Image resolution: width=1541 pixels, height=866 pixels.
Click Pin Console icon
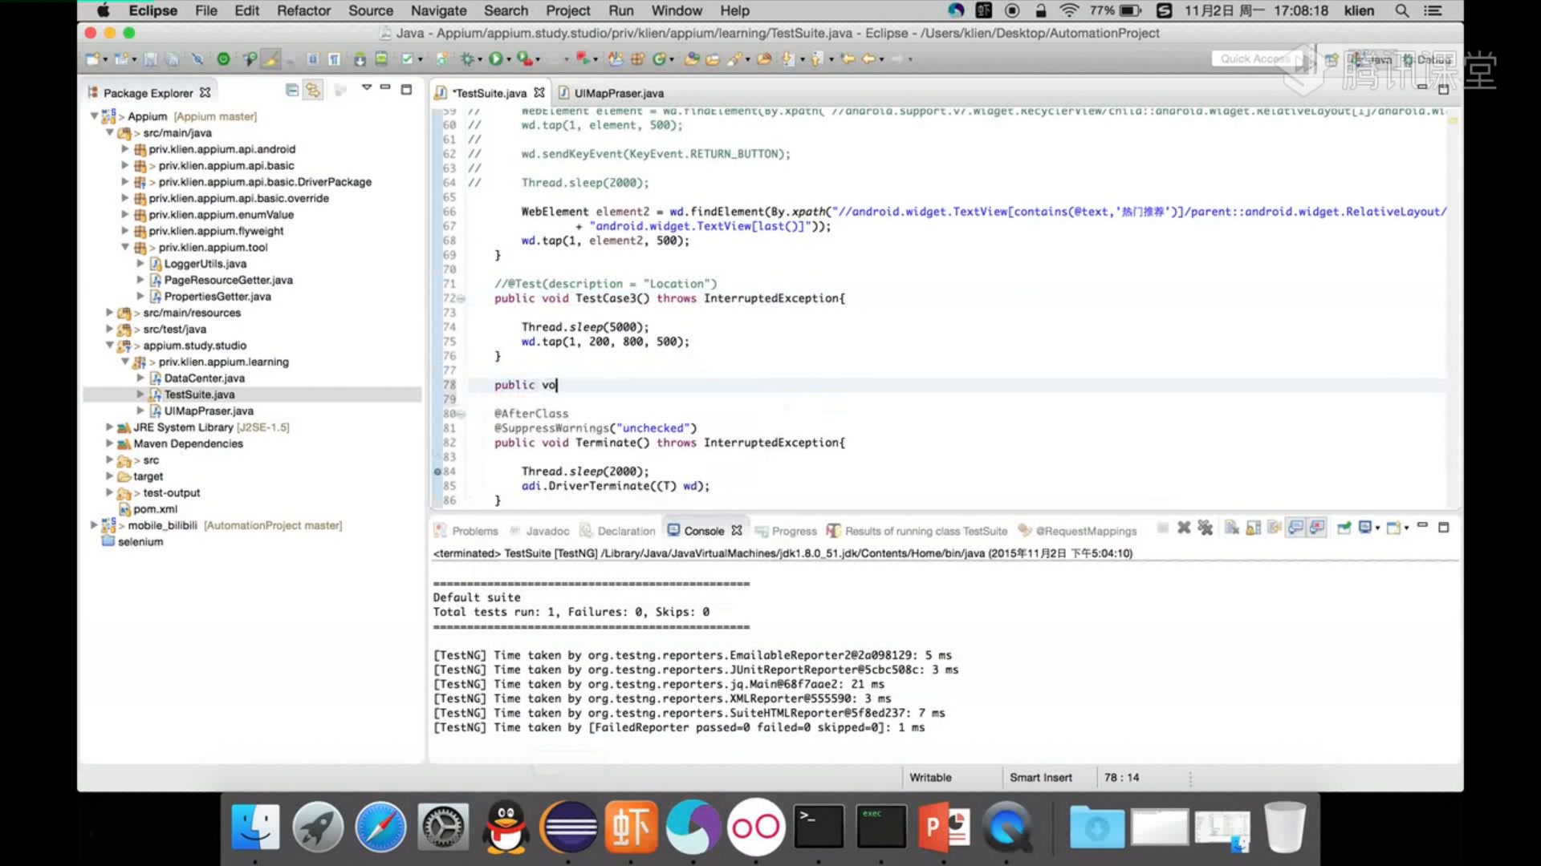click(x=1344, y=528)
